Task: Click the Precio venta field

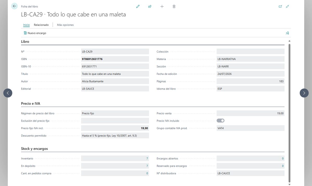Action: click(x=250, y=113)
